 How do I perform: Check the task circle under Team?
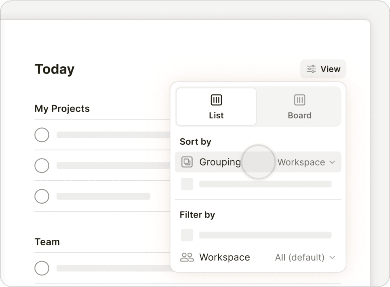tap(42, 268)
